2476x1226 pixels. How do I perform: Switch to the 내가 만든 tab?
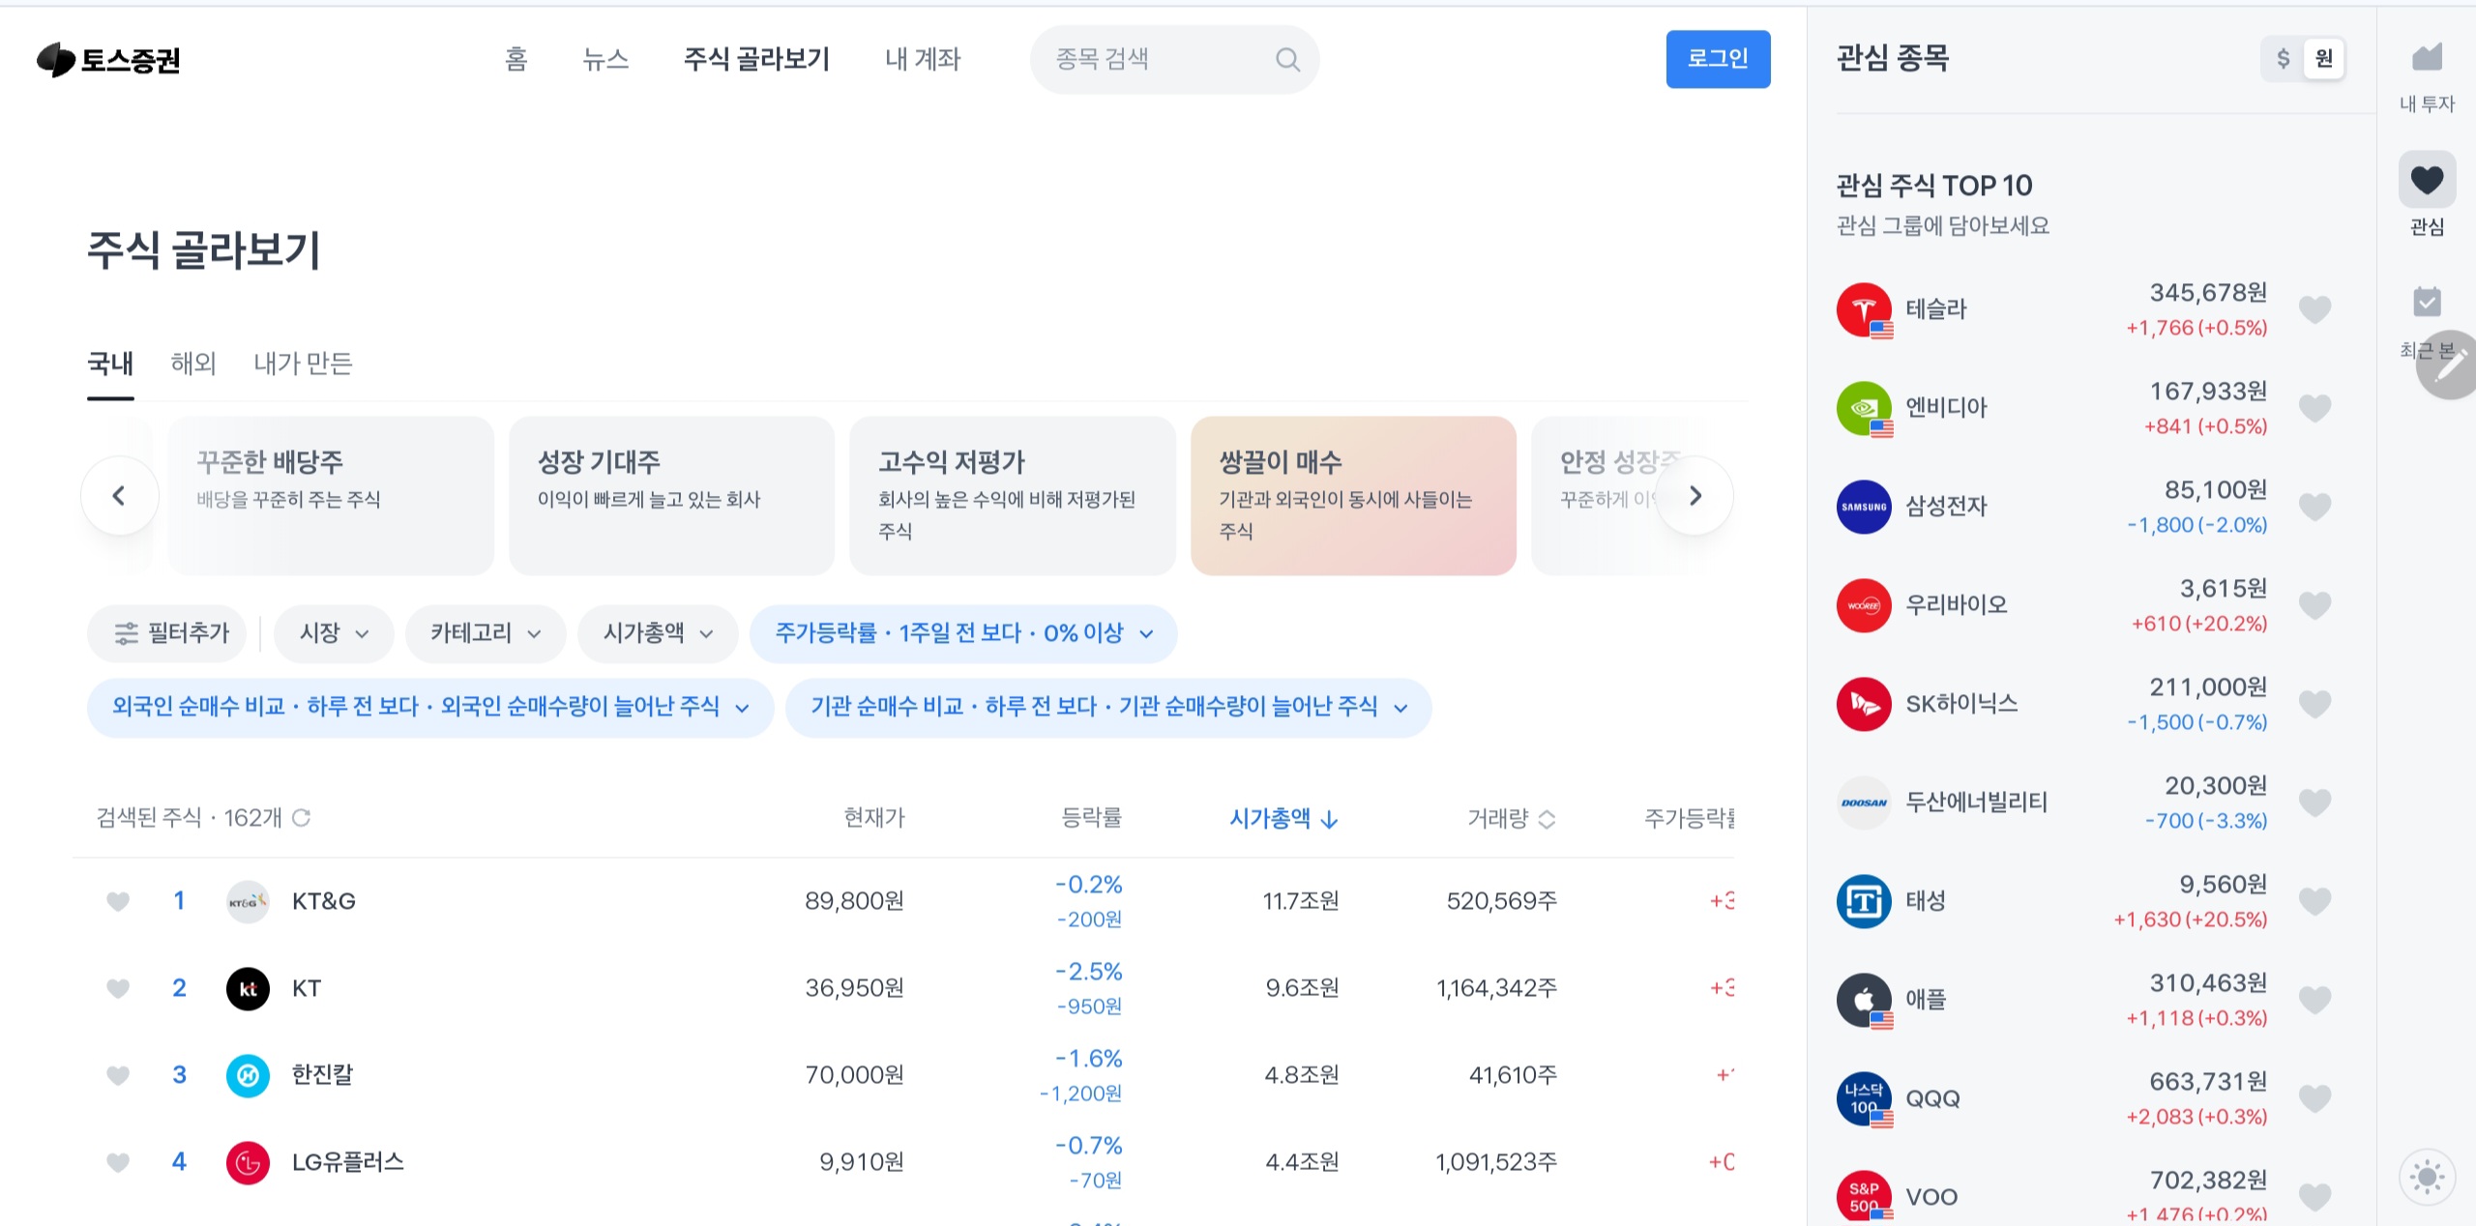pos(303,365)
